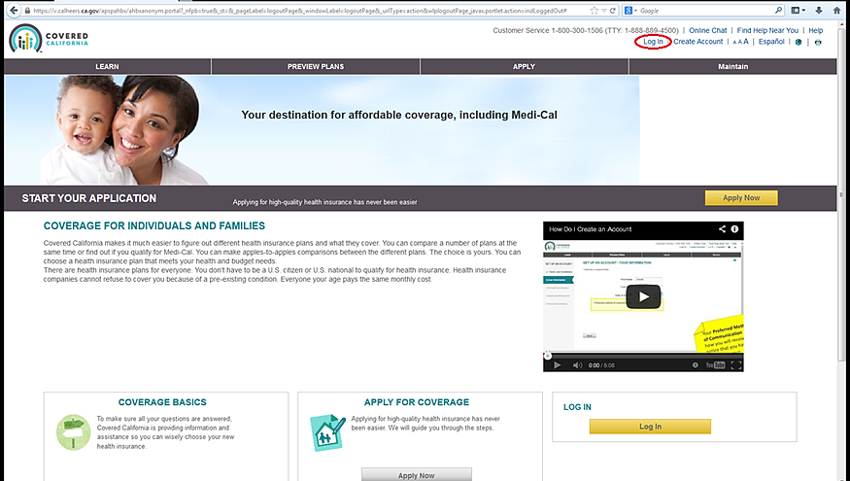This screenshot has height=481, width=850.
Task: Open the LEARN navigation menu
Action: (x=107, y=66)
